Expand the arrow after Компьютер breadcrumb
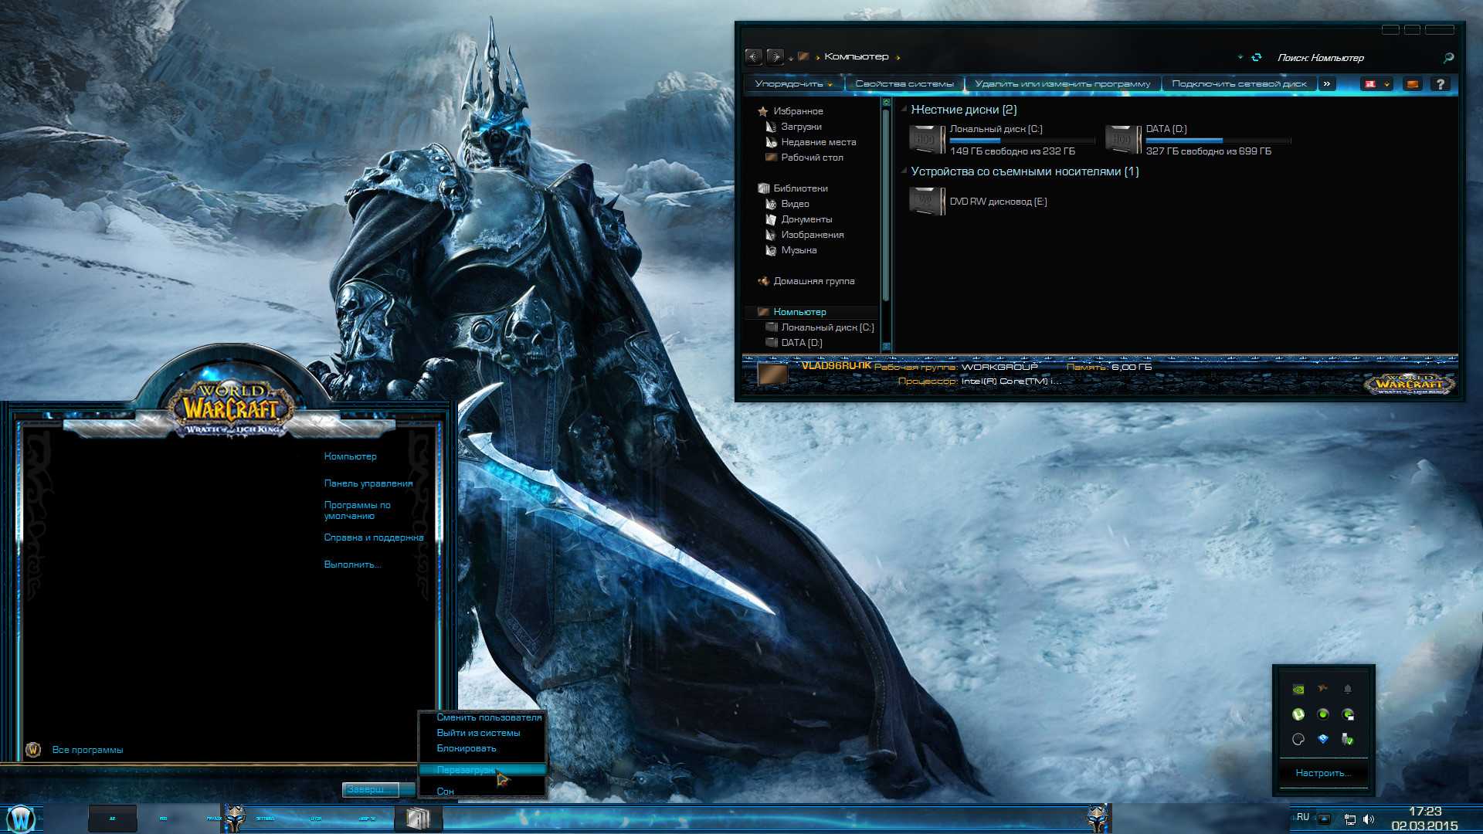 [898, 57]
